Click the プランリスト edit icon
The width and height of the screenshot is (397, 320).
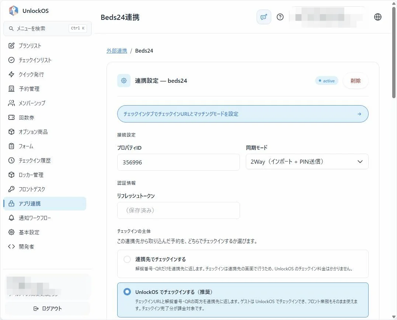11,46
